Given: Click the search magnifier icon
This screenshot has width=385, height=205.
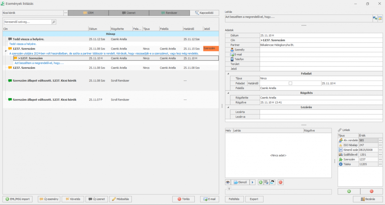Looking at the screenshot, I should (x=54, y=22).
